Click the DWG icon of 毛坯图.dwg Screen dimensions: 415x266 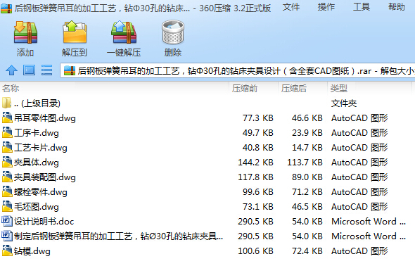click(x=7, y=207)
